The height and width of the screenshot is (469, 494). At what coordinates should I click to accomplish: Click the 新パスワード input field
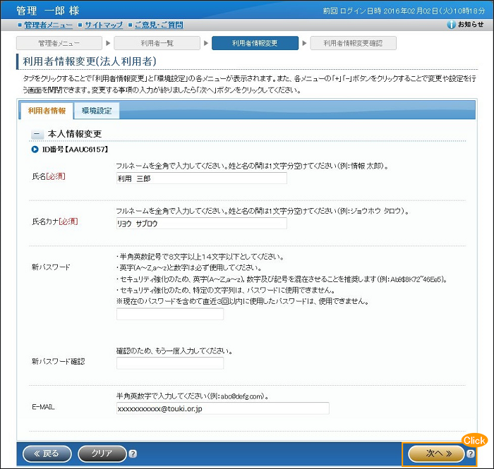coord(170,314)
